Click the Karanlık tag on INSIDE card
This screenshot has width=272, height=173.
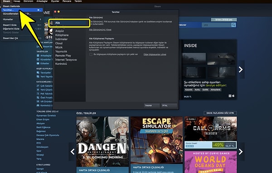189,89
